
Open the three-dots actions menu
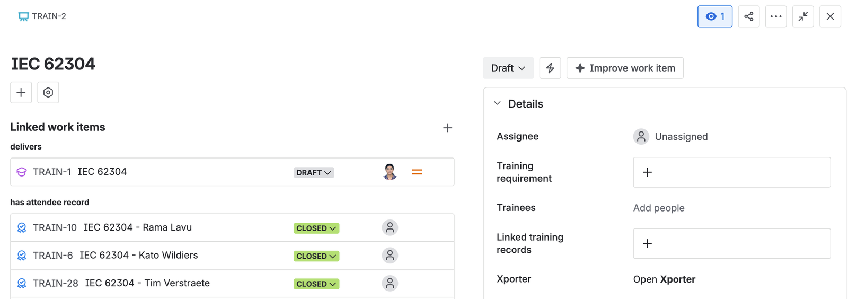click(x=776, y=16)
